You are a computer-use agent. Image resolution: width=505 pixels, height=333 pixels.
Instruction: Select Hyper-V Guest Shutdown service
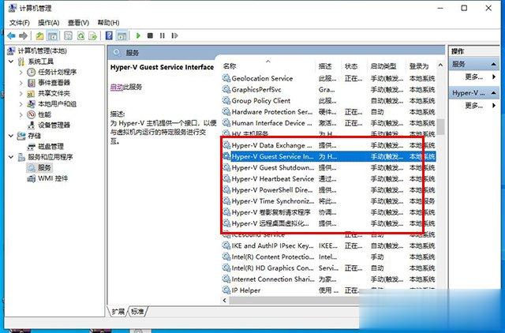[x=328, y=168]
